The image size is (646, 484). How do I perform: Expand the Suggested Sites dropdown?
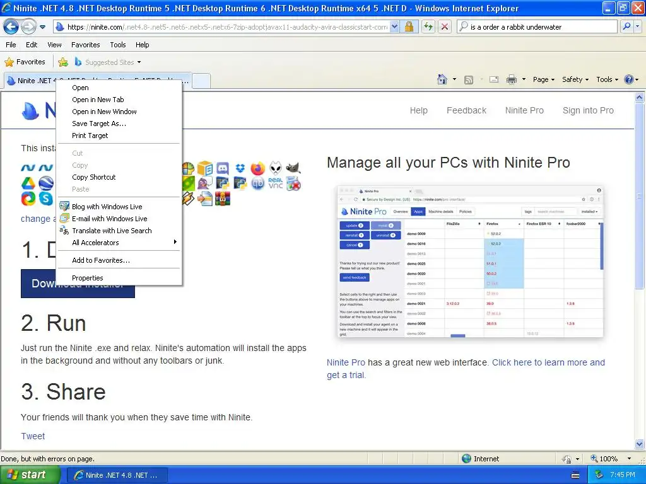139,62
